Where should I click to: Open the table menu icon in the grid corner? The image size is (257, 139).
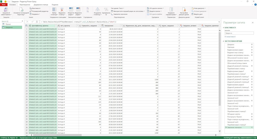point(27,26)
